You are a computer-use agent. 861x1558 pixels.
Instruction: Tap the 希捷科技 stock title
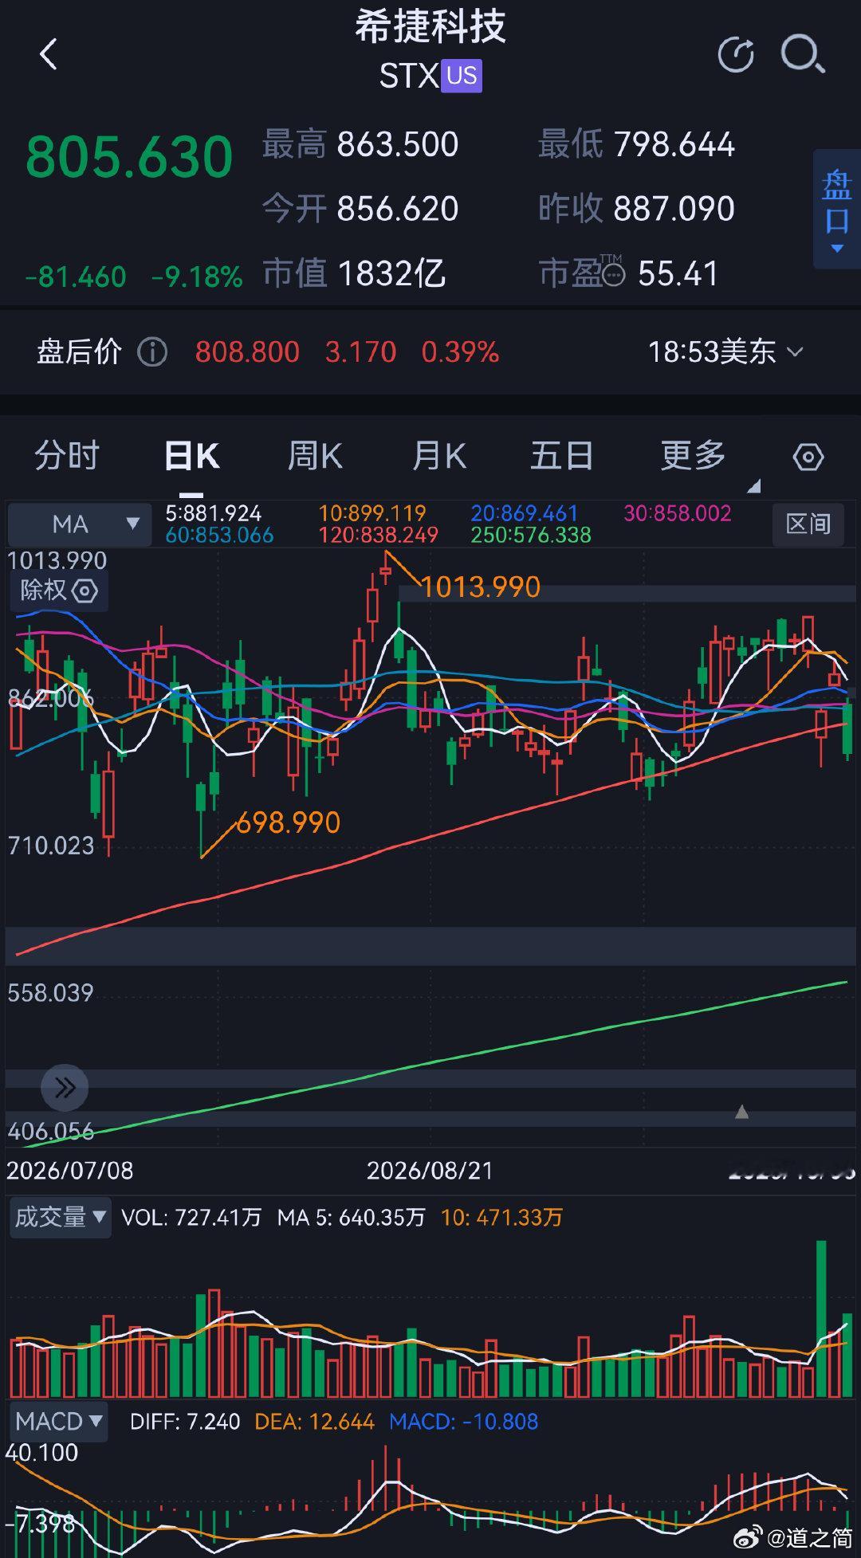(431, 27)
